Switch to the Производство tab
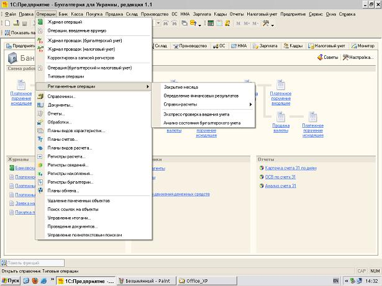 pyautogui.click(x=190, y=46)
